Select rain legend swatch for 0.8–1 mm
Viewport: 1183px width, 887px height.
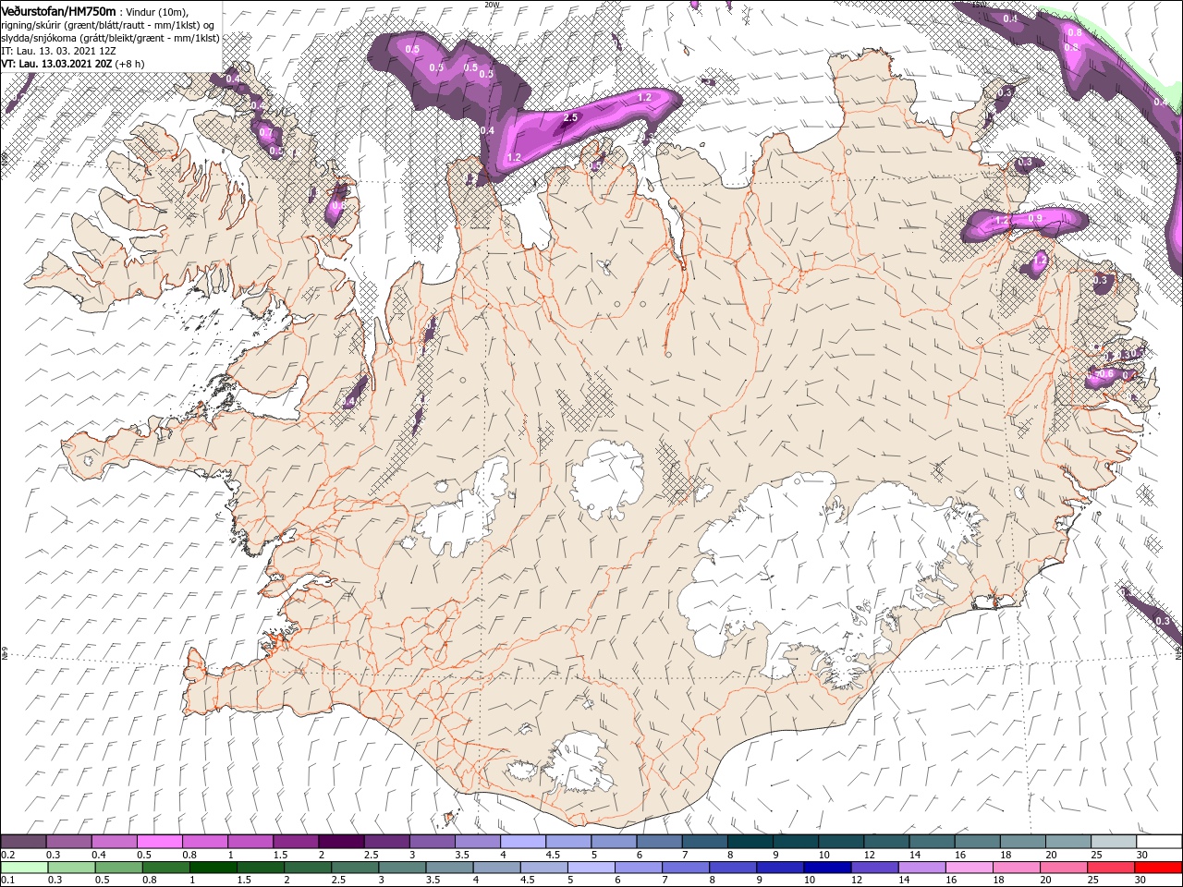pyautogui.click(x=165, y=869)
